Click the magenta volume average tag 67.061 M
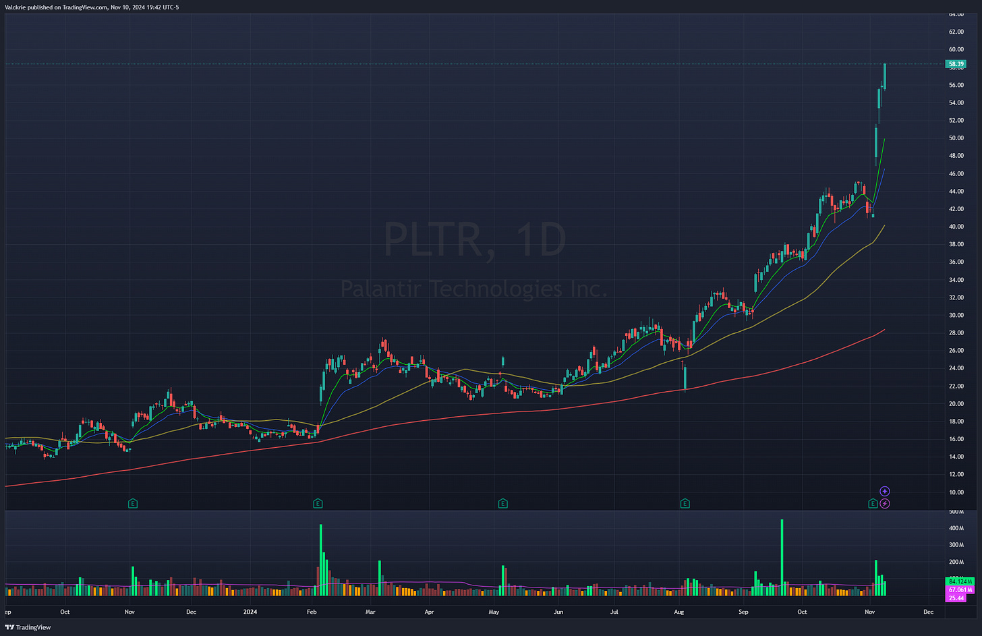Screen dimensions: 982x636 click(960, 589)
